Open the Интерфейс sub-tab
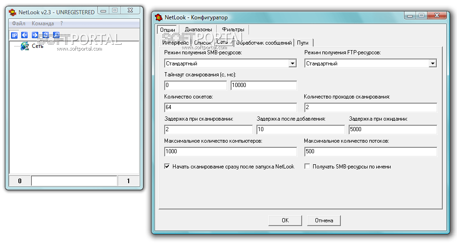The height and width of the screenshot is (243, 457). (175, 43)
